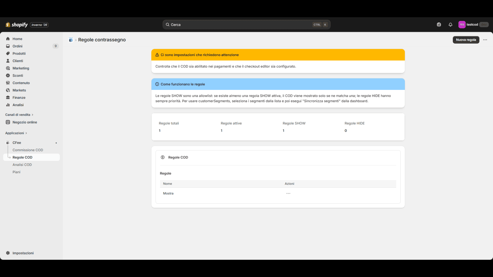493x277 pixels.
Task: Expand the Canali di vendita section
Action: pyautogui.click(x=19, y=115)
